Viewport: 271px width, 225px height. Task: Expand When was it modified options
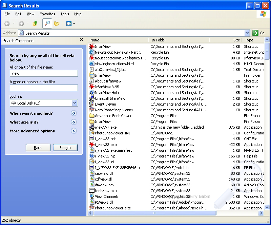click(74, 113)
